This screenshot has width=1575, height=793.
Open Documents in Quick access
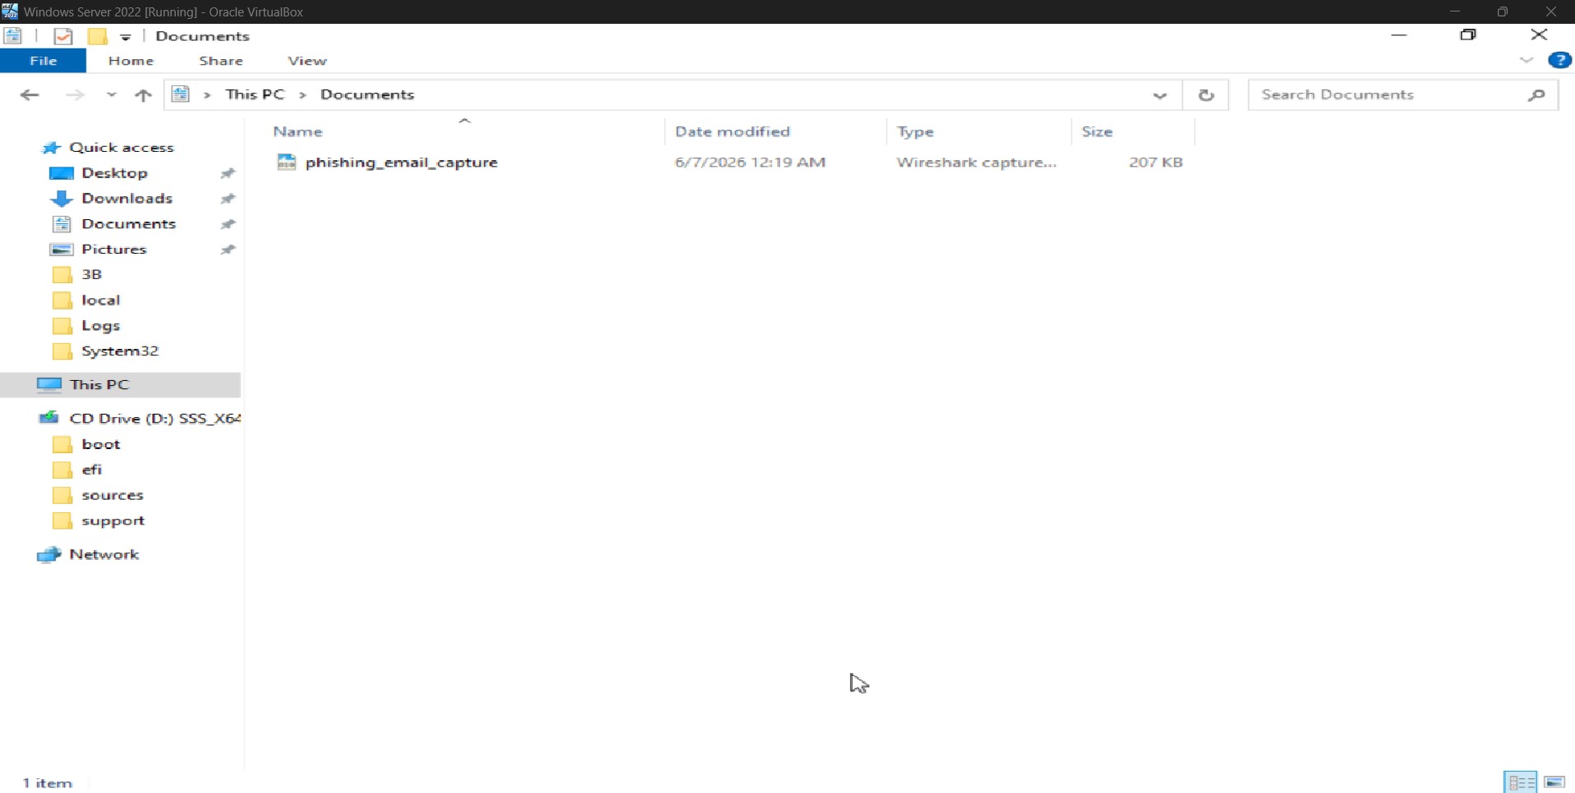point(128,224)
